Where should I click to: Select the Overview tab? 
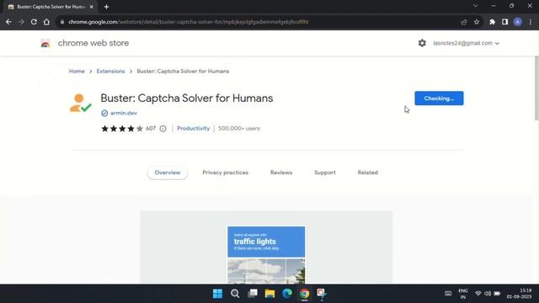pyautogui.click(x=168, y=173)
